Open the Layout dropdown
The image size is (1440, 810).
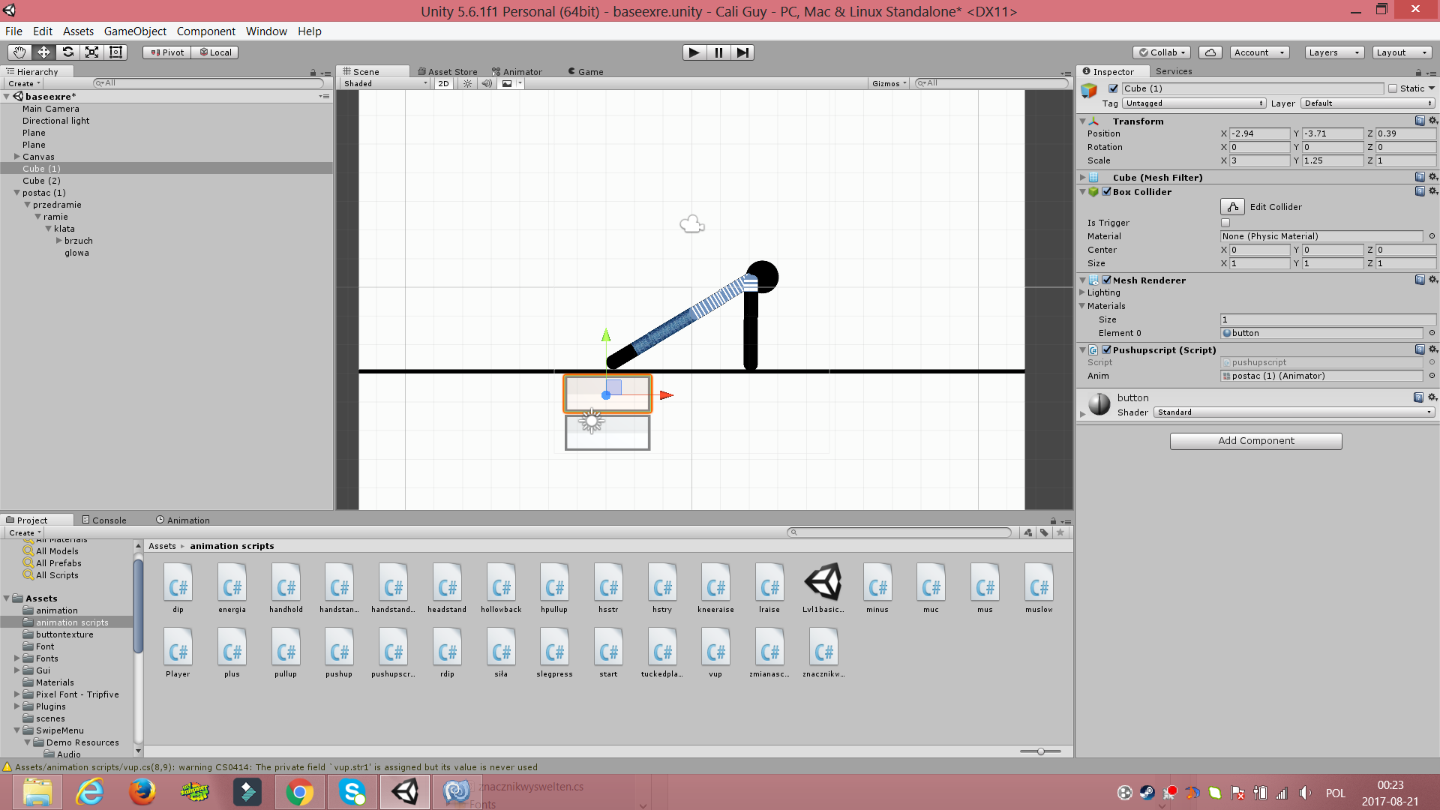[x=1402, y=52]
